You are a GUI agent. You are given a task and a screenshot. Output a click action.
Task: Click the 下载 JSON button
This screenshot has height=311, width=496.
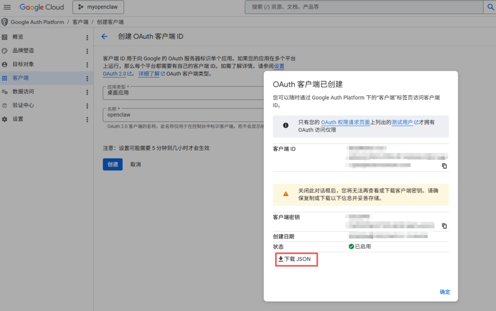pyautogui.click(x=296, y=259)
